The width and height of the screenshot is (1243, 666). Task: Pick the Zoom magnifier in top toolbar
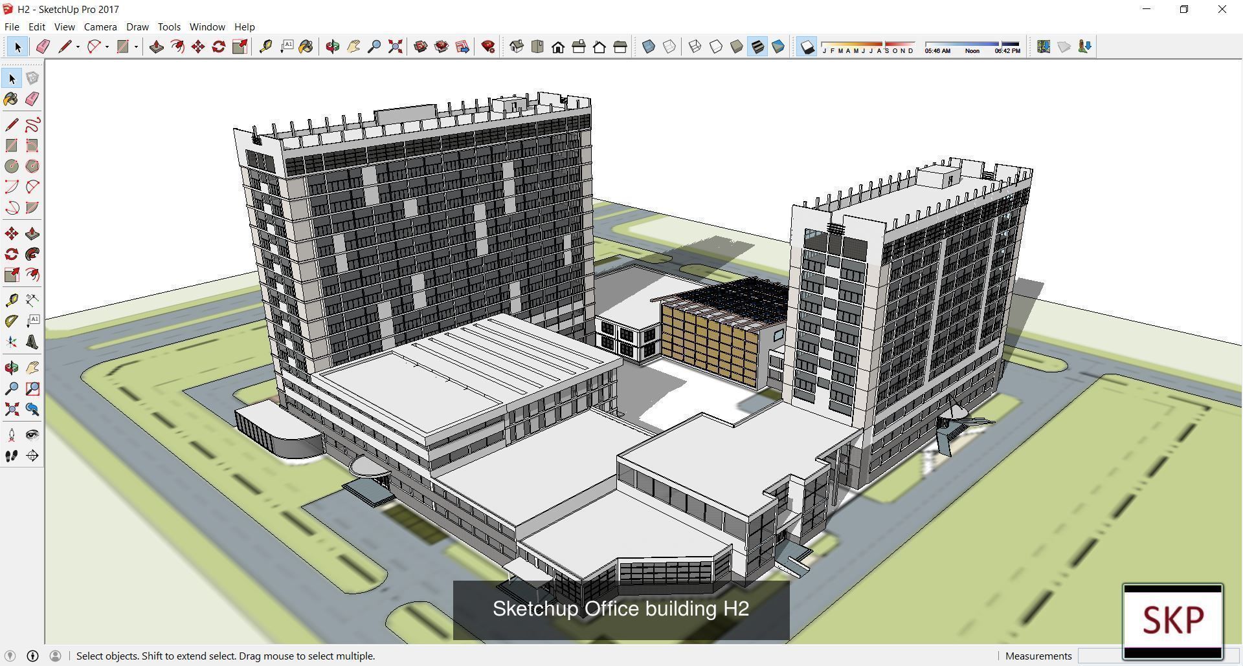[374, 47]
